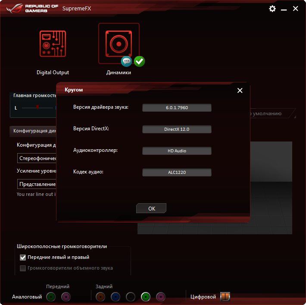This screenshot has width=306, height=305.
Task: Click rear black analog jack
Action: click(131, 297)
